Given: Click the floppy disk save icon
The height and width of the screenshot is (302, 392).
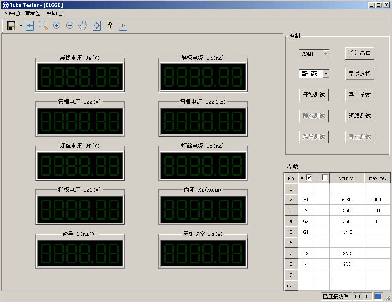Looking at the screenshot, I should click(12, 26).
